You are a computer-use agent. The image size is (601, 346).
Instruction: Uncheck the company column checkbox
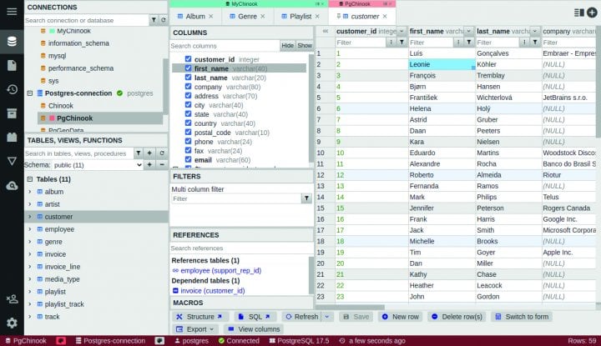click(188, 87)
